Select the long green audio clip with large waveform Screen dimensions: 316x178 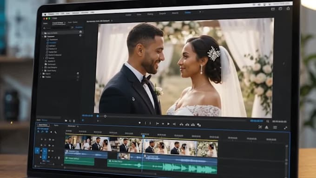[x=162, y=166]
